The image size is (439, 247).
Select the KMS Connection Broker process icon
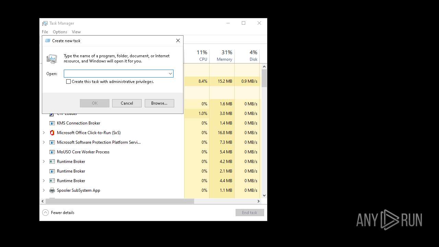point(52,123)
